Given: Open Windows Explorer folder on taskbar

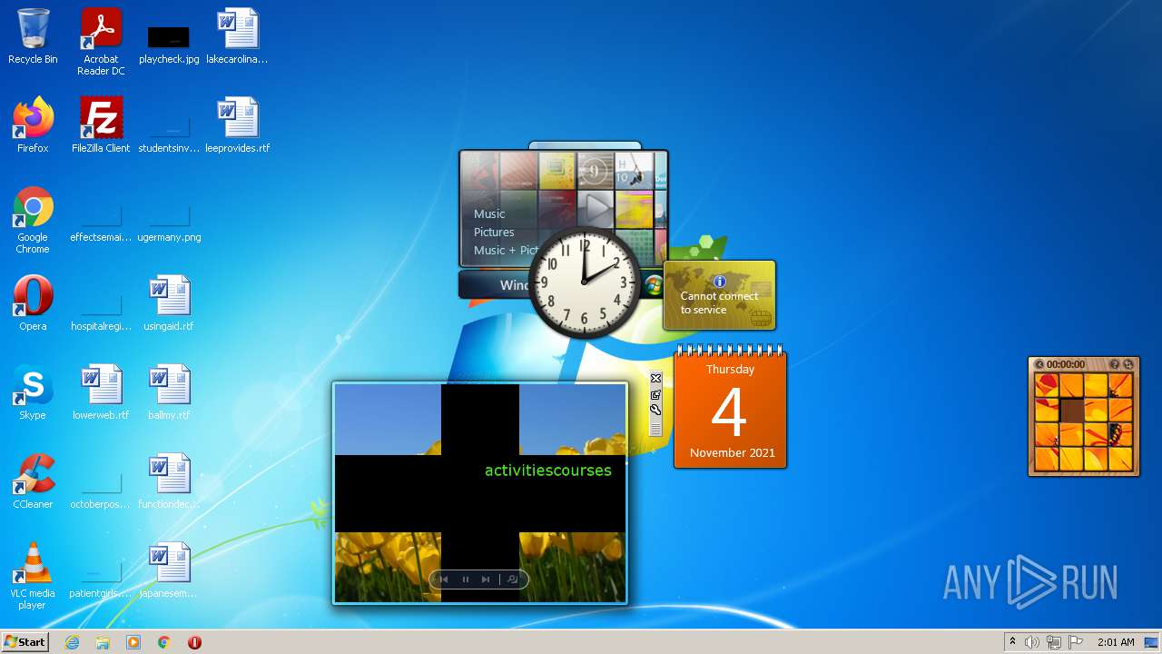Looking at the screenshot, I should pyautogui.click(x=103, y=642).
